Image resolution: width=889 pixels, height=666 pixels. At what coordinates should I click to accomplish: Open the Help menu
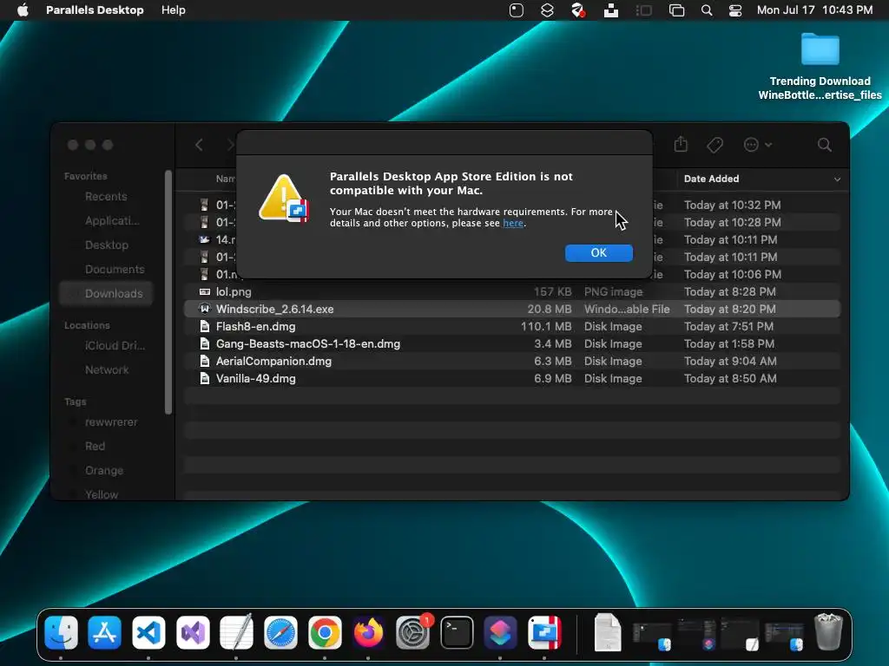click(x=173, y=10)
